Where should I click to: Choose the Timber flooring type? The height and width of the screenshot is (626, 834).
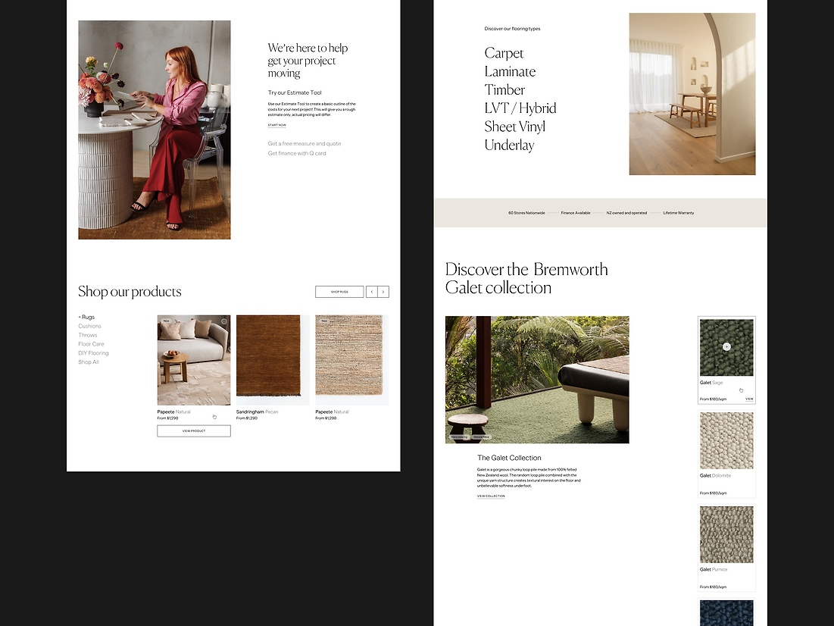coord(504,90)
